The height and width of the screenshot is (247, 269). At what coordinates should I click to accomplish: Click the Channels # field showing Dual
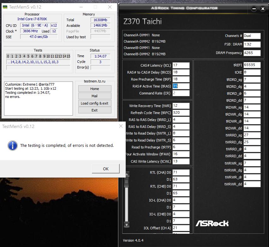(252, 36)
